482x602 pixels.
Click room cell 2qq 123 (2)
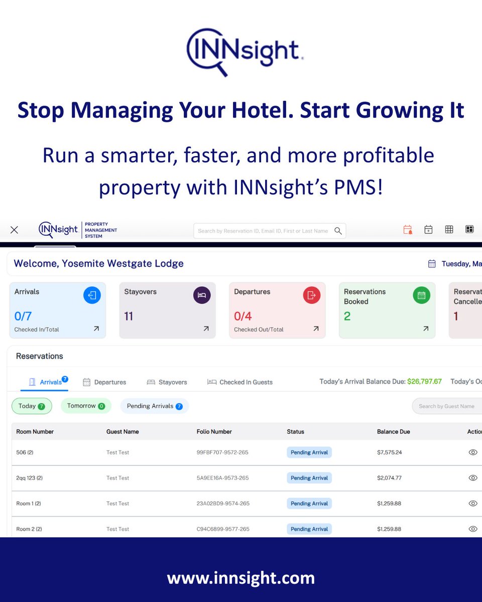pyautogui.click(x=29, y=478)
